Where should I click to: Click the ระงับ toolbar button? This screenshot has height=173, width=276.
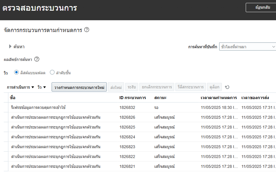(132, 87)
